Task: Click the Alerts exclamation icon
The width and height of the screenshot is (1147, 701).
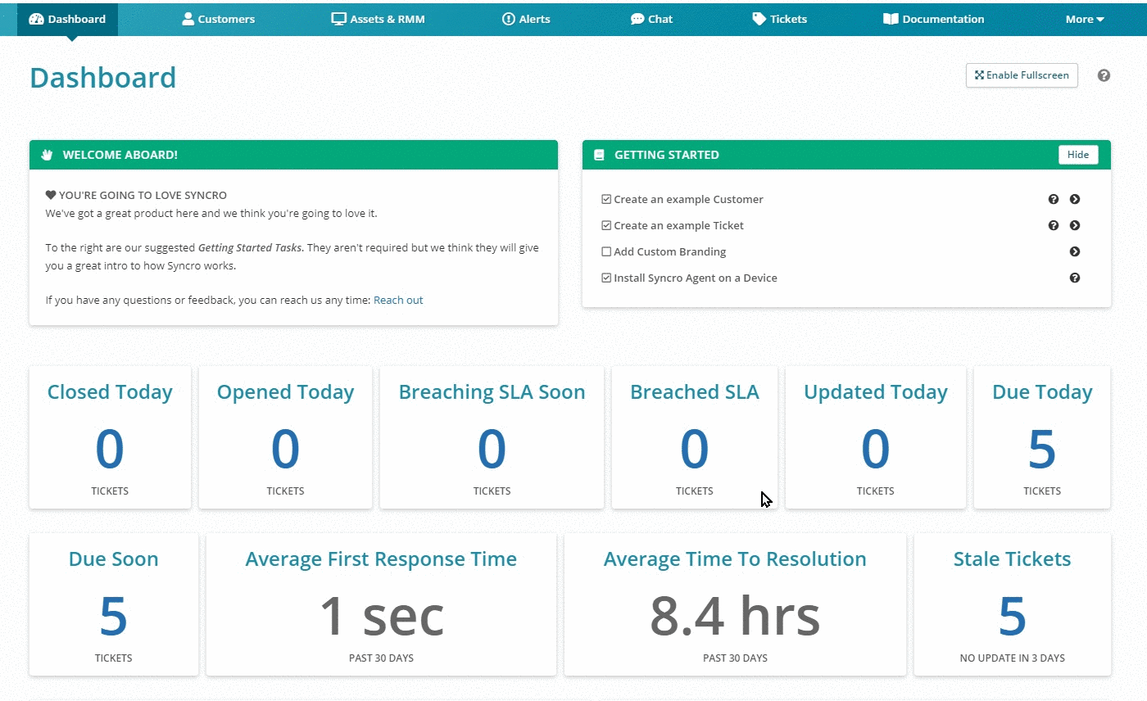Action: (x=508, y=19)
